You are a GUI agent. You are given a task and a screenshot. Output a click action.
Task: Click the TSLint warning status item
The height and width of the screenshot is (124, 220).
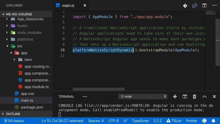tap(174, 121)
